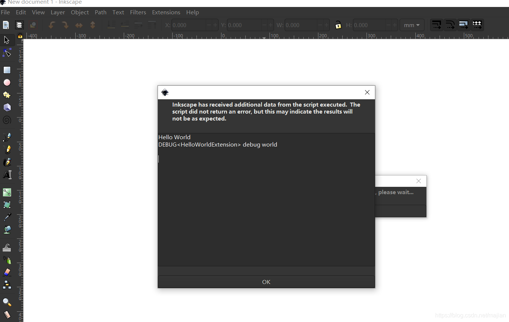This screenshot has height=322, width=509.
Task: Click Select all in all layers icon
Action: [19, 25]
